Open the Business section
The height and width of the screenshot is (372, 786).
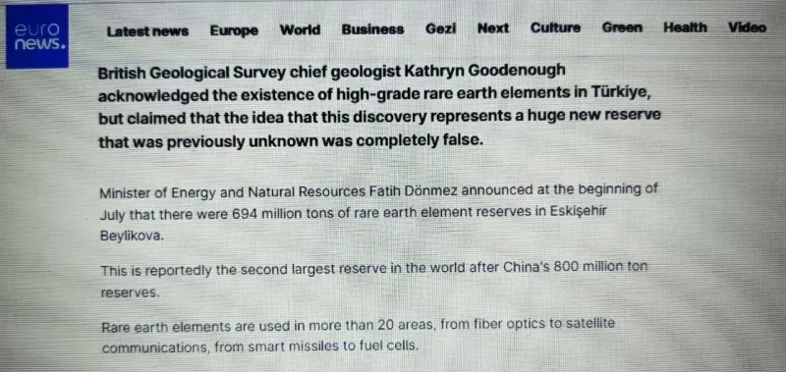(x=372, y=29)
